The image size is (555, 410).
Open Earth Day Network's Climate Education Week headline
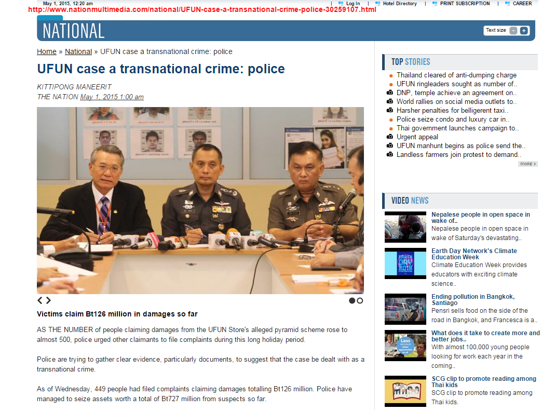click(x=474, y=254)
